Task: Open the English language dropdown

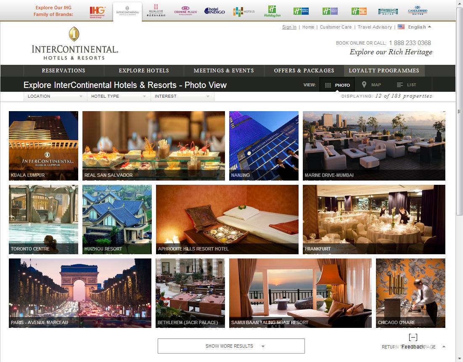Action: pos(419,27)
